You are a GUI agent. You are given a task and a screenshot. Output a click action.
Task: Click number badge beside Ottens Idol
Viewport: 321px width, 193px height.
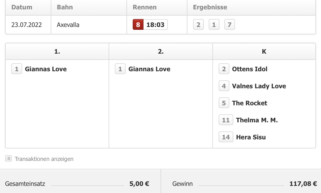[x=224, y=69]
